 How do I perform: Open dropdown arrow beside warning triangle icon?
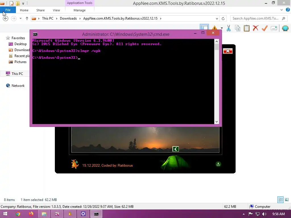click(222, 28)
